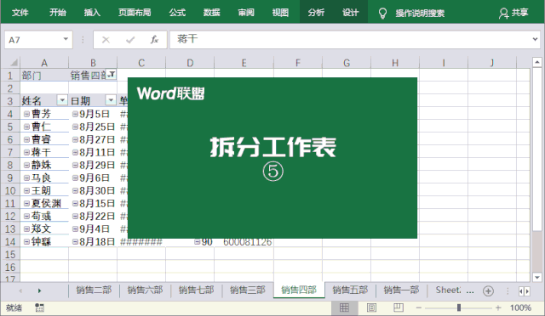
Task: Click the 共享 share button
Action: (513, 13)
